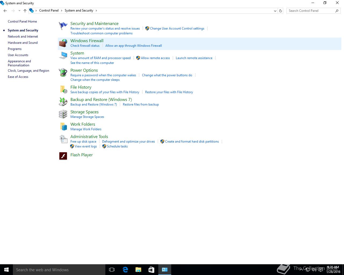The image size is (344, 275).
Task: Open the Flash Player icon
Action: [x=63, y=156]
